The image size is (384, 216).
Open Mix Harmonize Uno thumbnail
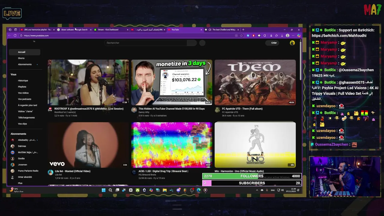pyautogui.click(x=255, y=145)
